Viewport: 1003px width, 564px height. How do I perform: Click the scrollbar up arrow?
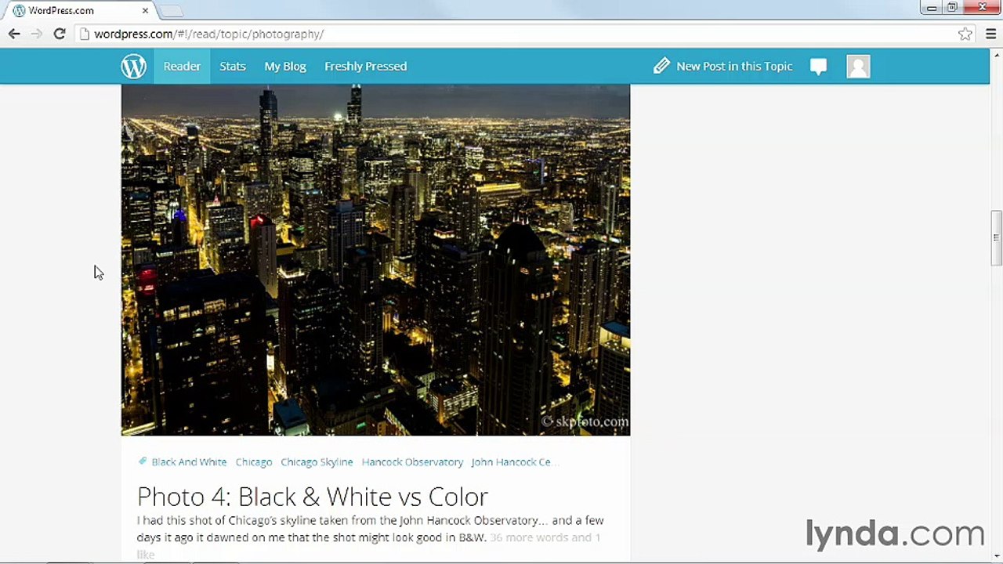(x=996, y=54)
